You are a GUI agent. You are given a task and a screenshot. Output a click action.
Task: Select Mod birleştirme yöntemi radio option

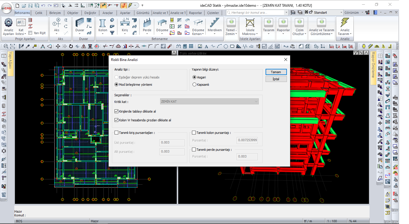click(117, 85)
